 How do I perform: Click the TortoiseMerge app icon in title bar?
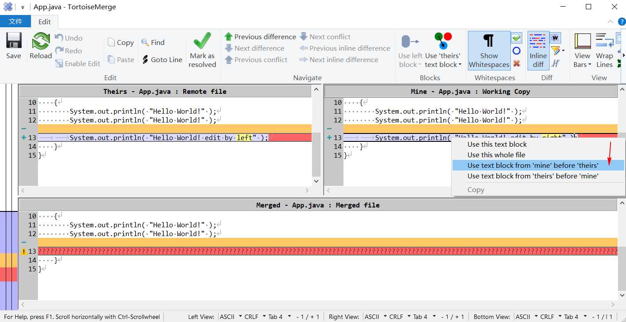tap(8, 7)
